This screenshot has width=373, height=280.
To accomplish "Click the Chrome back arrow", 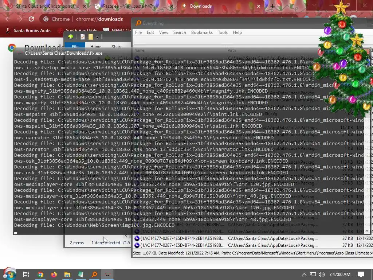I will tap(8, 19).
